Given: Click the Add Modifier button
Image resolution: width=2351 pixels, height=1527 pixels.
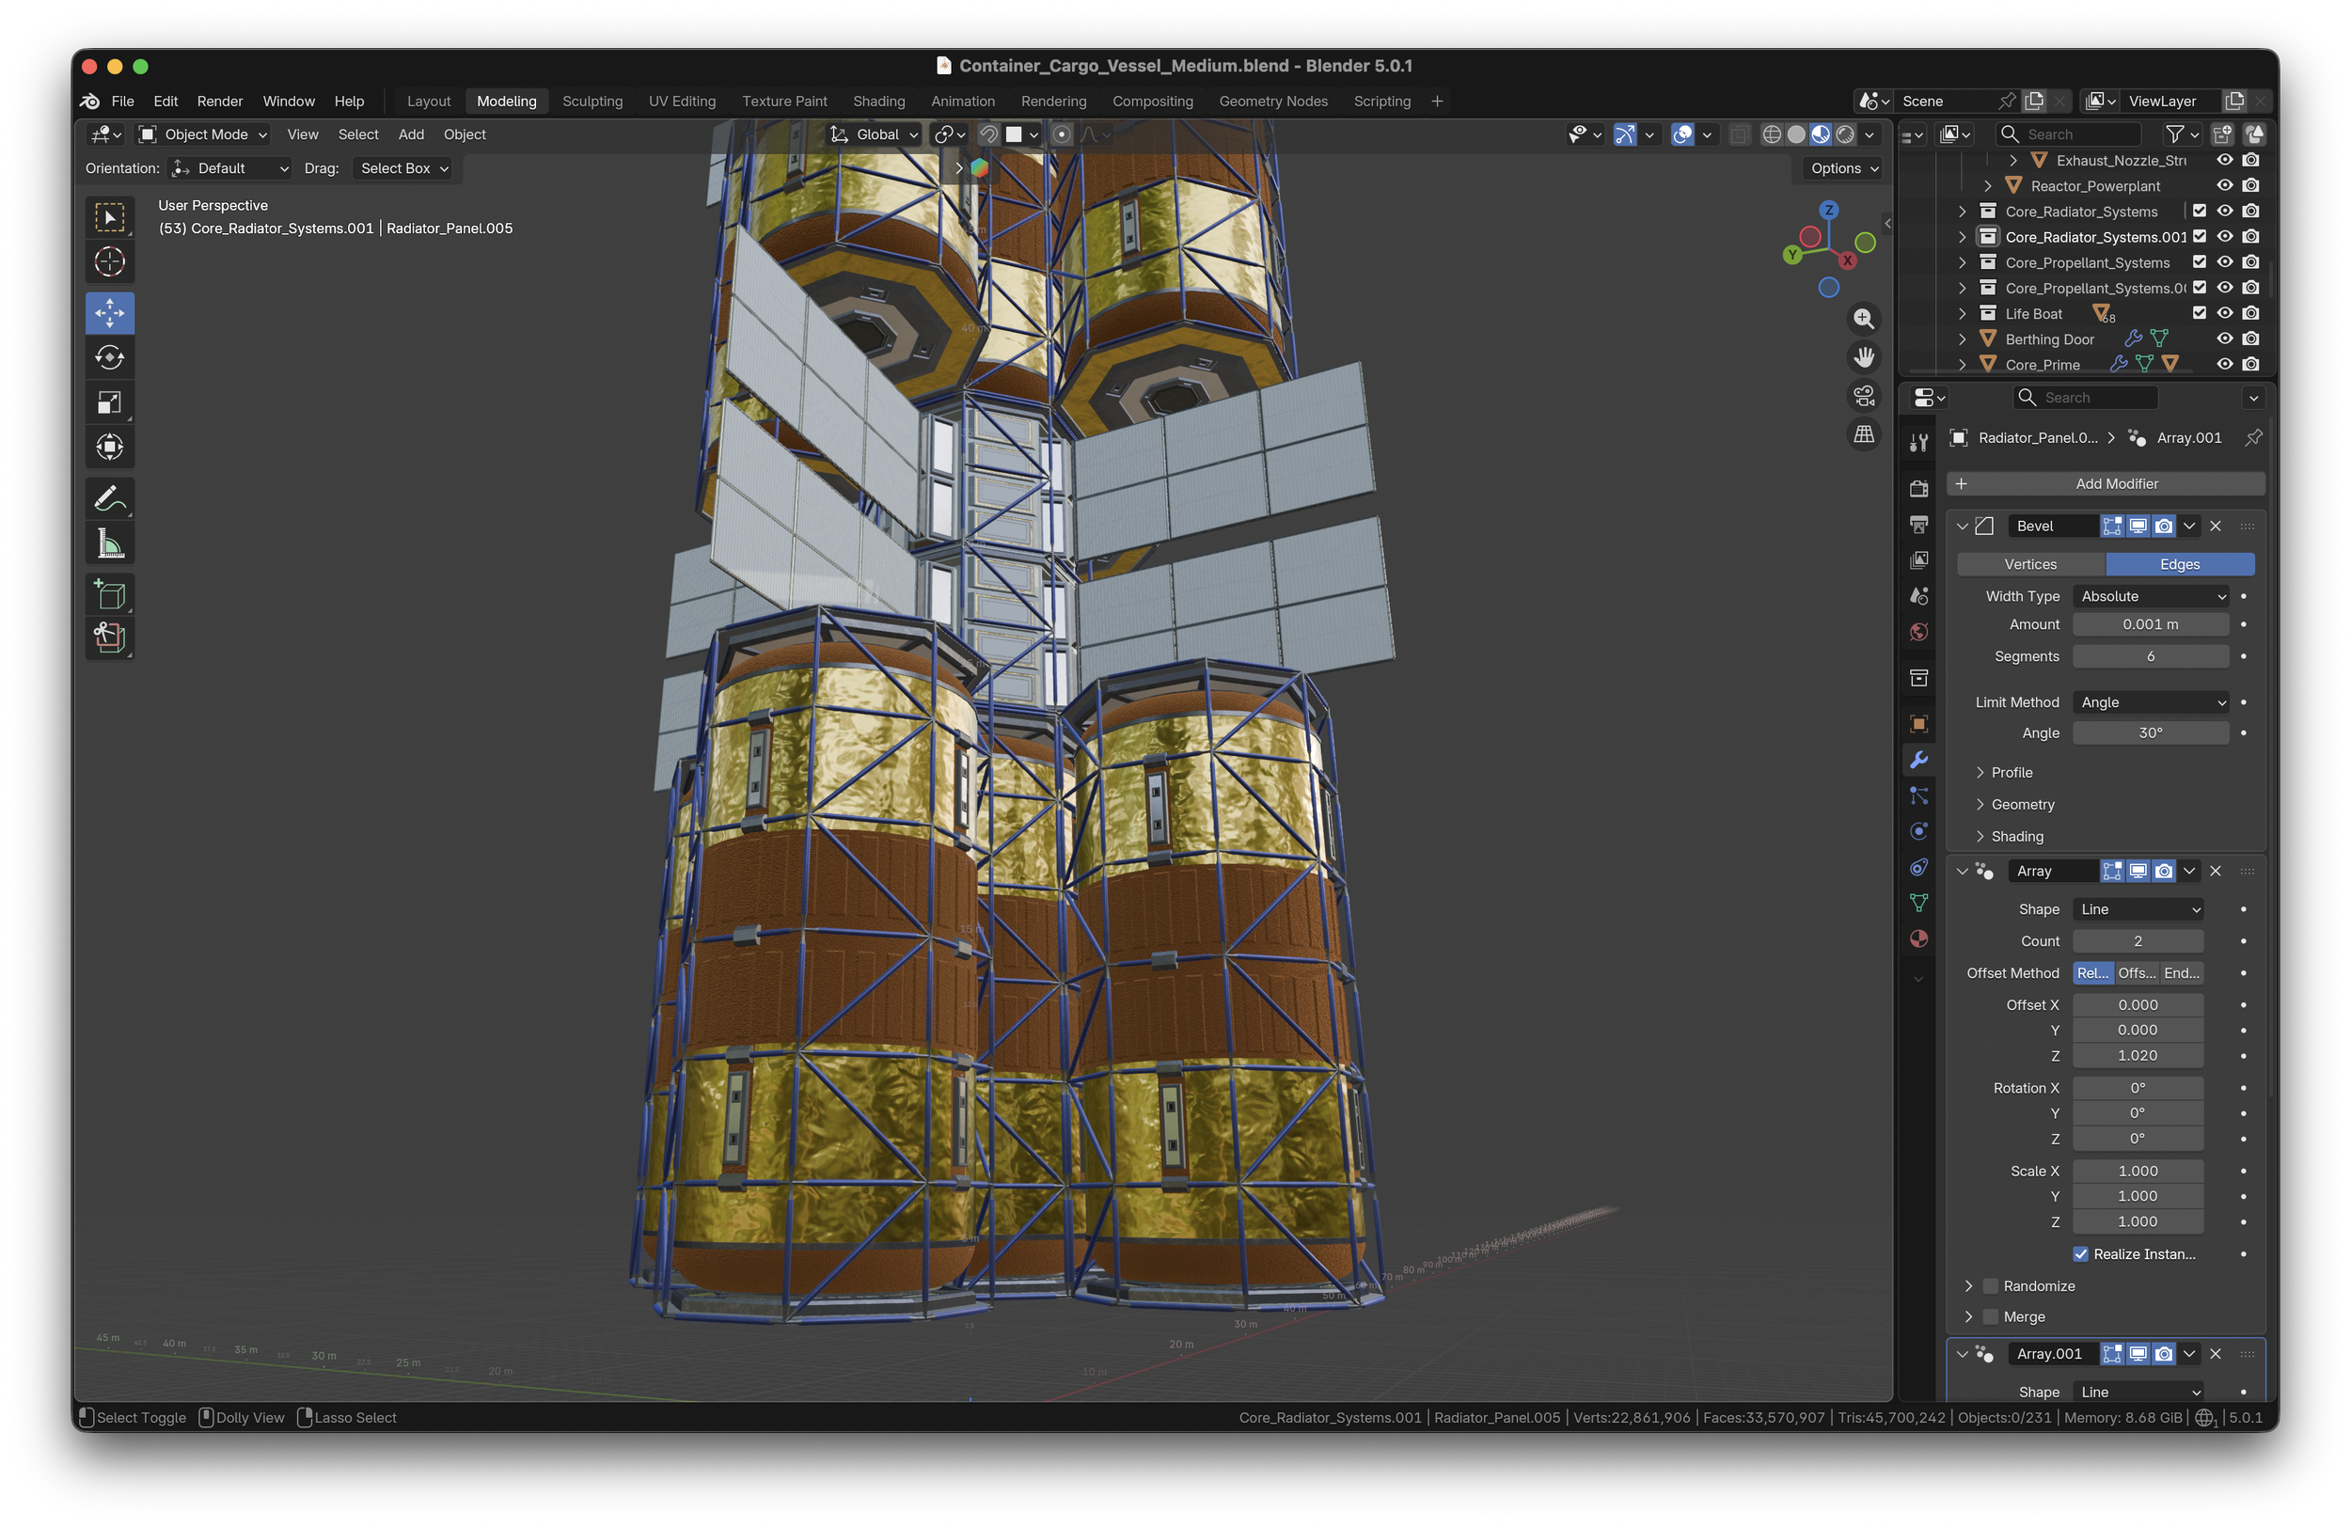Looking at the screenshot, I should tap(2105, 484).
